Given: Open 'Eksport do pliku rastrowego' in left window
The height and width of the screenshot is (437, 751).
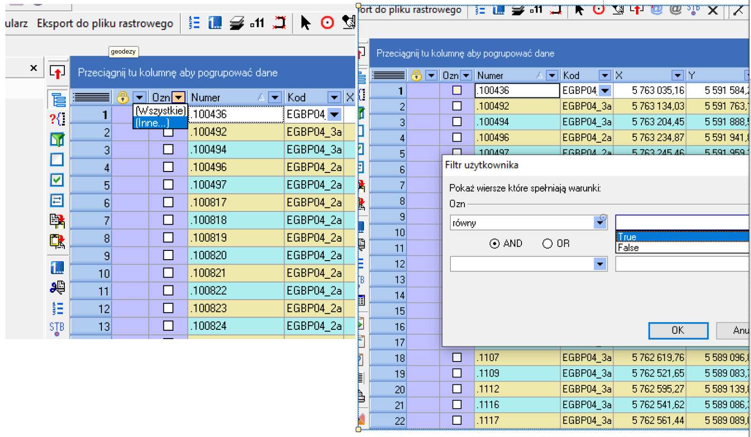Looking at the screenshot, I should (x=105, y=23).
